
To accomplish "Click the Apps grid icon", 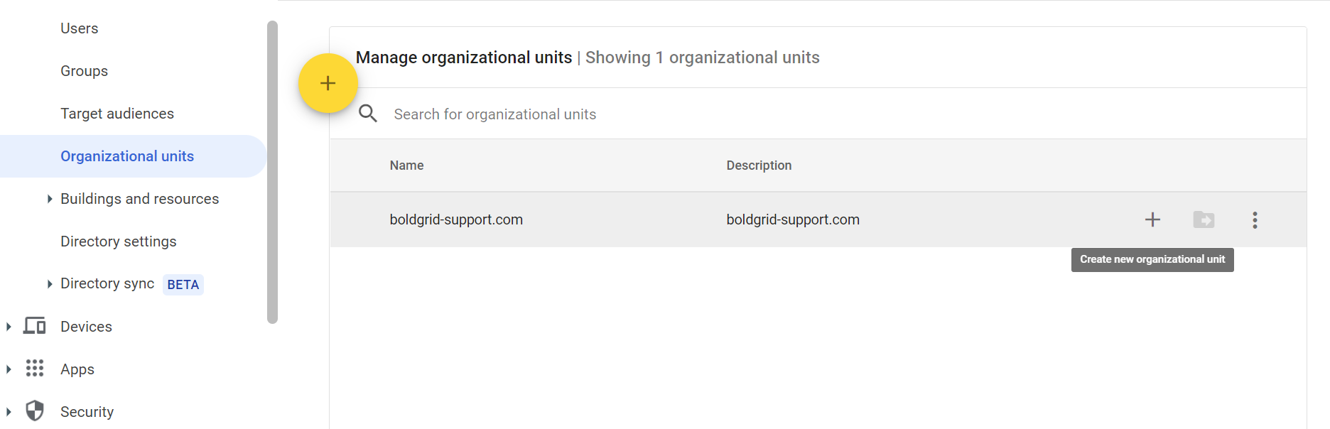I will (34, 369).
